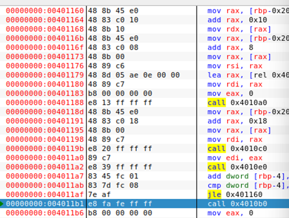Click instruction add dword [rbp-4]
The image size is (289, 218).
pyautogui.click(x=248, y=176)
